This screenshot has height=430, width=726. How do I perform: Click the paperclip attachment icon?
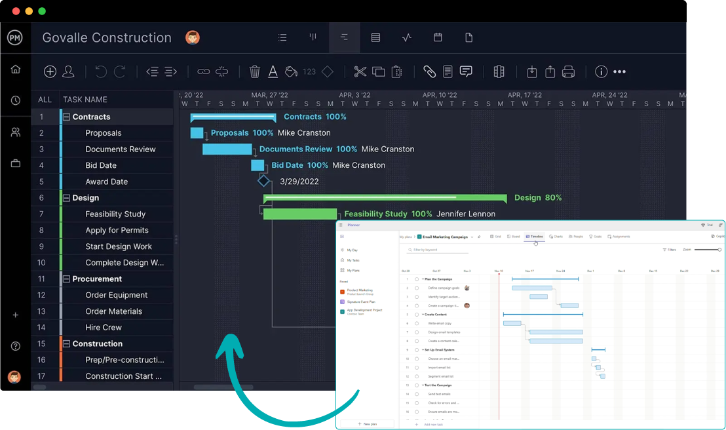tap(429, 72)
